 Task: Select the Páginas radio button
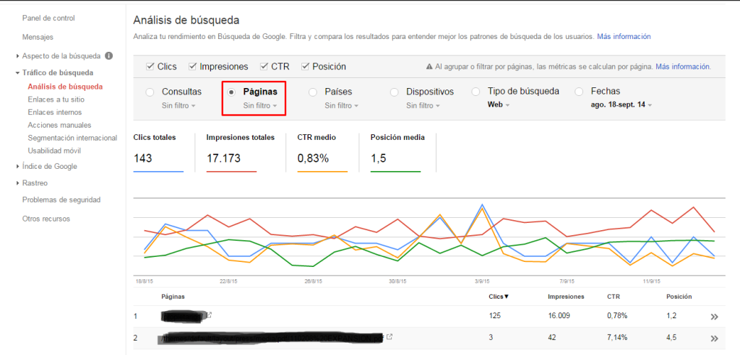pyautogui.click(x=231, y=92)
